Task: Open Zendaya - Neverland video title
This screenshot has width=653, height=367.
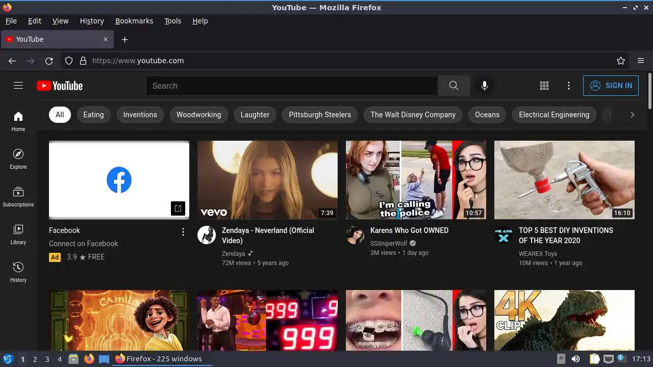Action: (268, 235)
